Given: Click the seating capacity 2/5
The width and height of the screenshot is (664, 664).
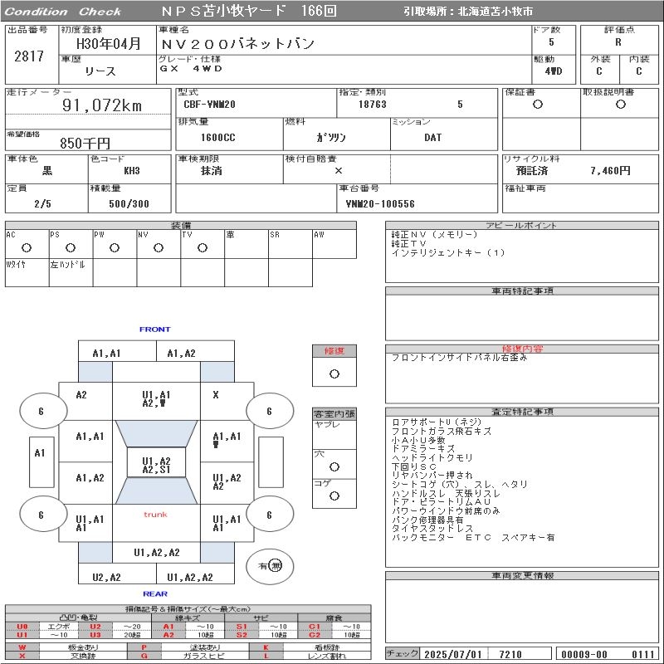Looking at the screenshot, I should [x=43, y=203].
